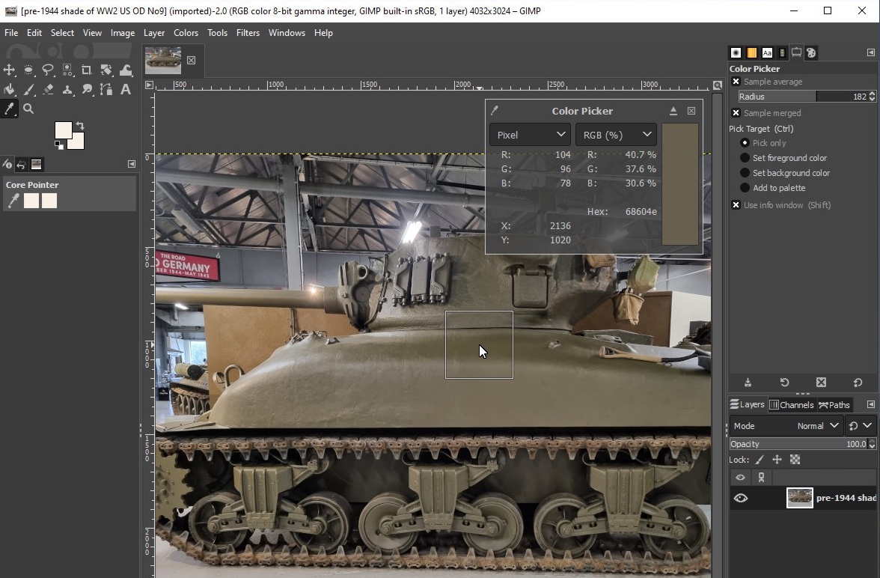Image resolution: width=880 pixels, height=578 pixels.
Task: Toggle Use info window checkbox
Action: (x=736, y=205)
